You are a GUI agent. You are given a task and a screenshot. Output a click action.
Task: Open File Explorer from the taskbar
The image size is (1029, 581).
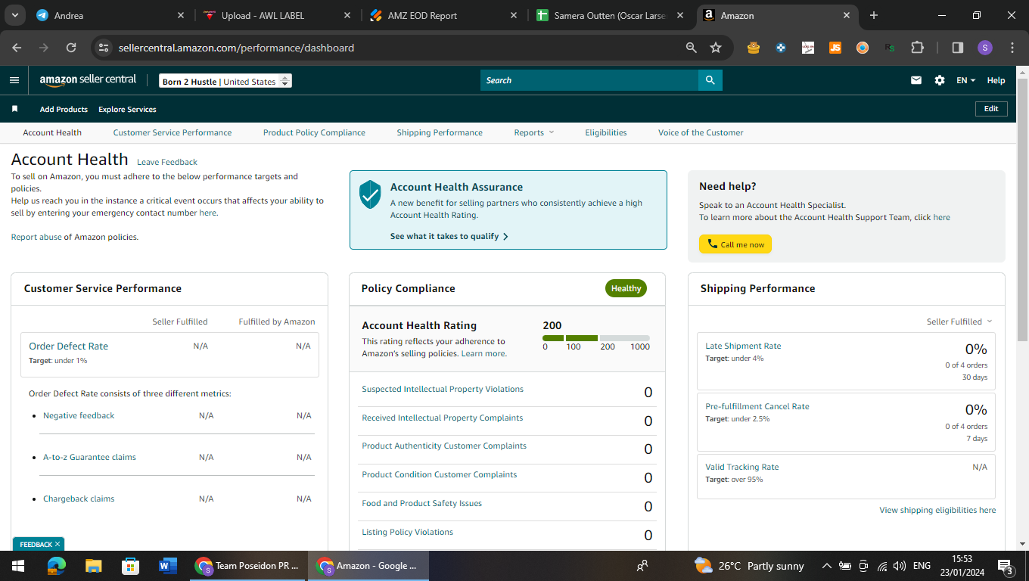94,566
